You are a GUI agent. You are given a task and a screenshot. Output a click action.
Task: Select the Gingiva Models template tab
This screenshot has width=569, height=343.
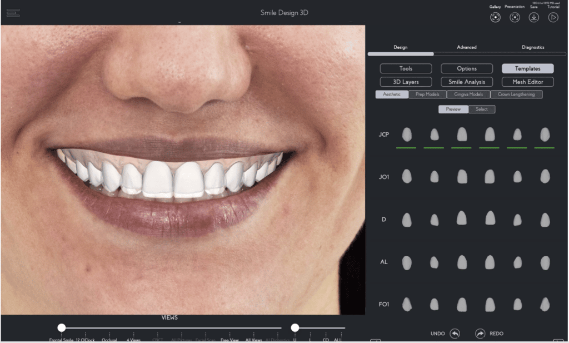[x=468, y=95]
